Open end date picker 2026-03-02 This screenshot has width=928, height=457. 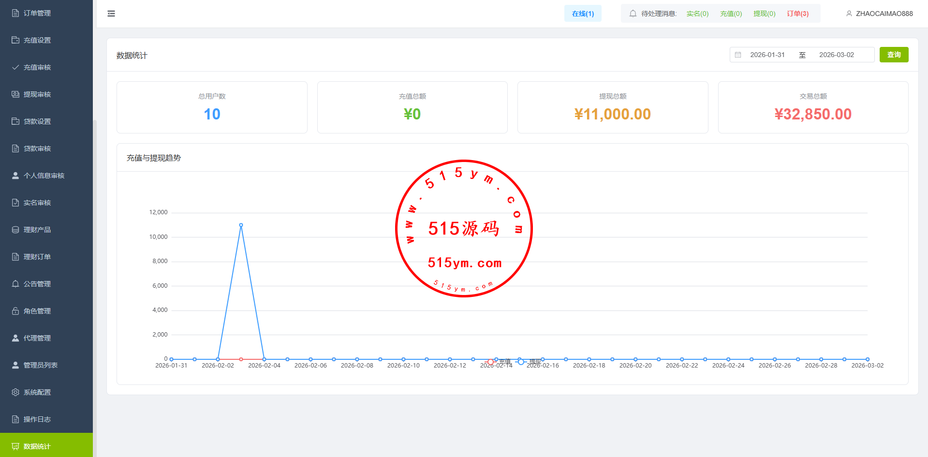tap(836, 55)
